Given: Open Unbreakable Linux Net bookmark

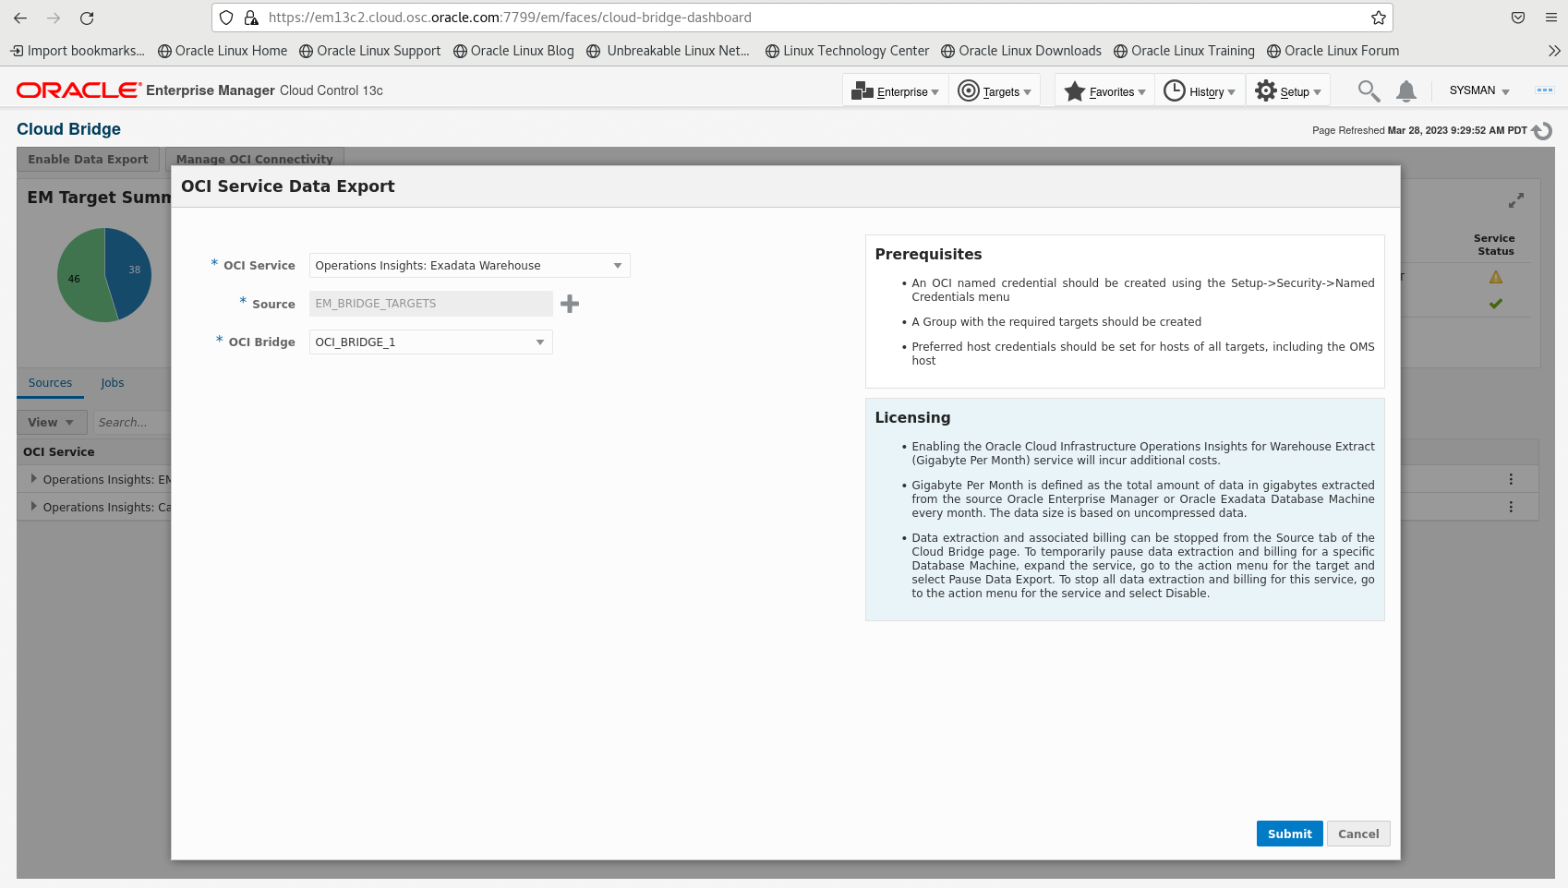Looking at the screenshot, I should pos(669,51).
